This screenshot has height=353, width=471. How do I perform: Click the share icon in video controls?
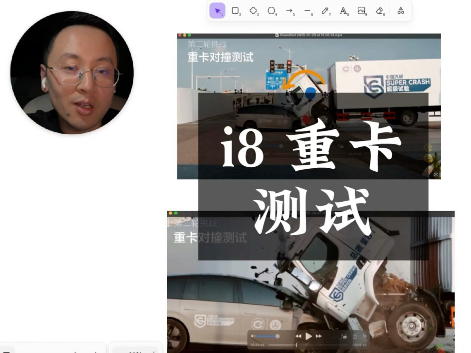pos(355,336)
